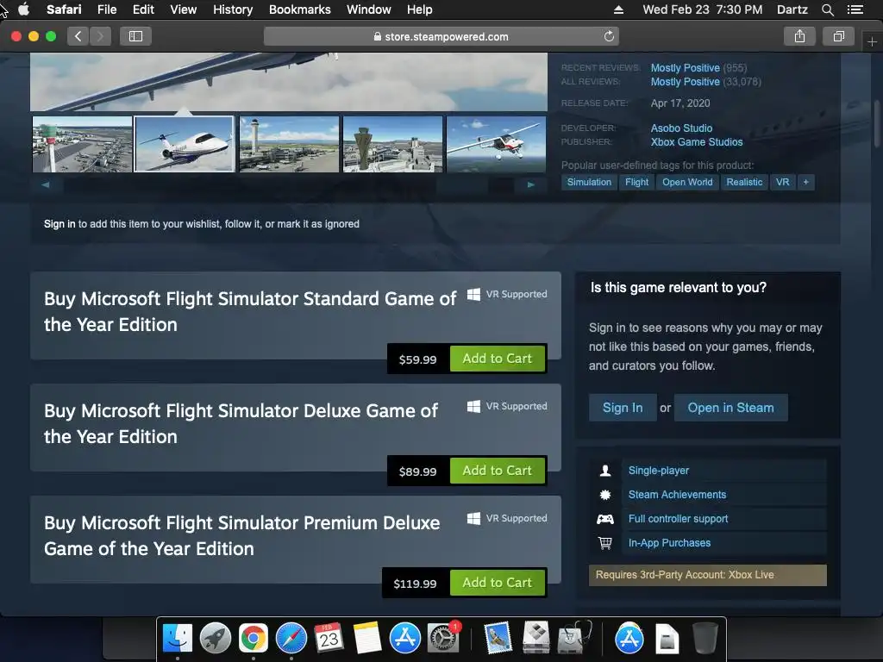Screen dimensions: 883x662
Task: Click the page vertical scrollbar
Action: (x=877, y=123)
